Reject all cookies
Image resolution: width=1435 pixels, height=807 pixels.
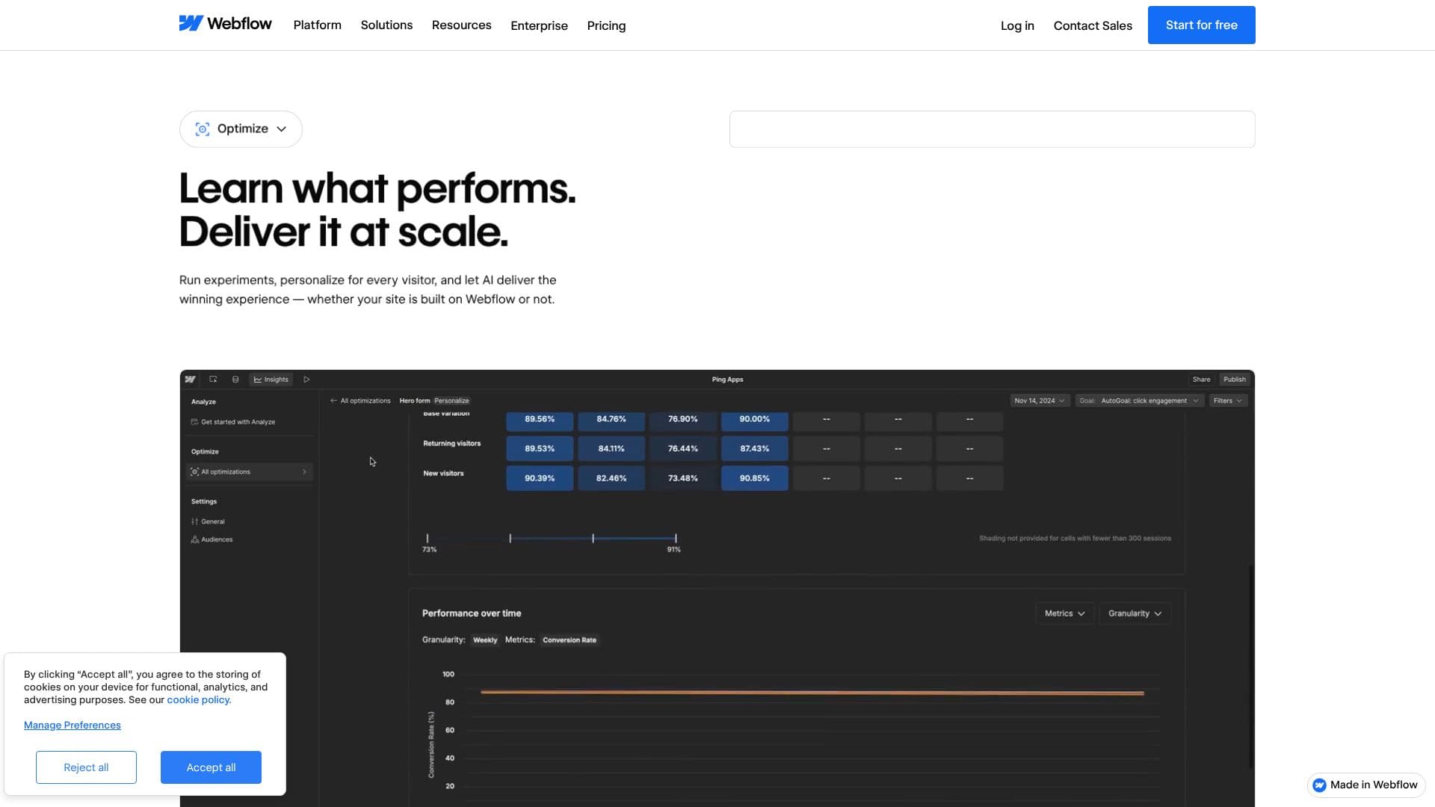[x=86, y=767]
